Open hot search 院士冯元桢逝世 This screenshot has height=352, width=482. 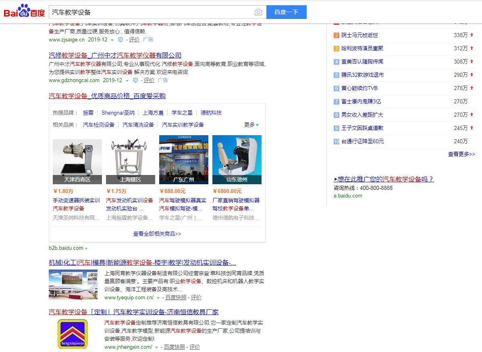[x=359, y=35]
